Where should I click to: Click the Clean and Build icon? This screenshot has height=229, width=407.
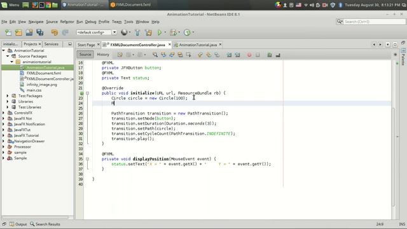[148, 32]
